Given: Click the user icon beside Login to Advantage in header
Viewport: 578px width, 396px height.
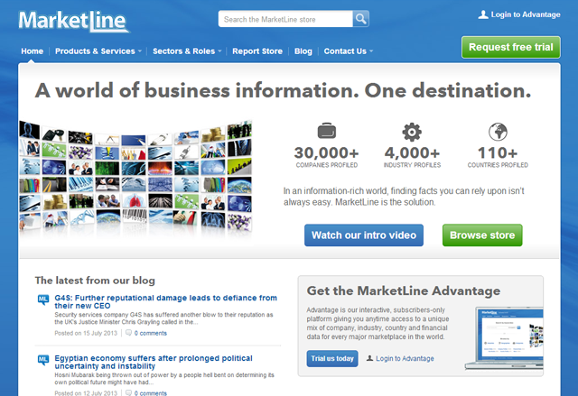Looking at the screenshot, I should pyautogui.click(x=483, y=14).
